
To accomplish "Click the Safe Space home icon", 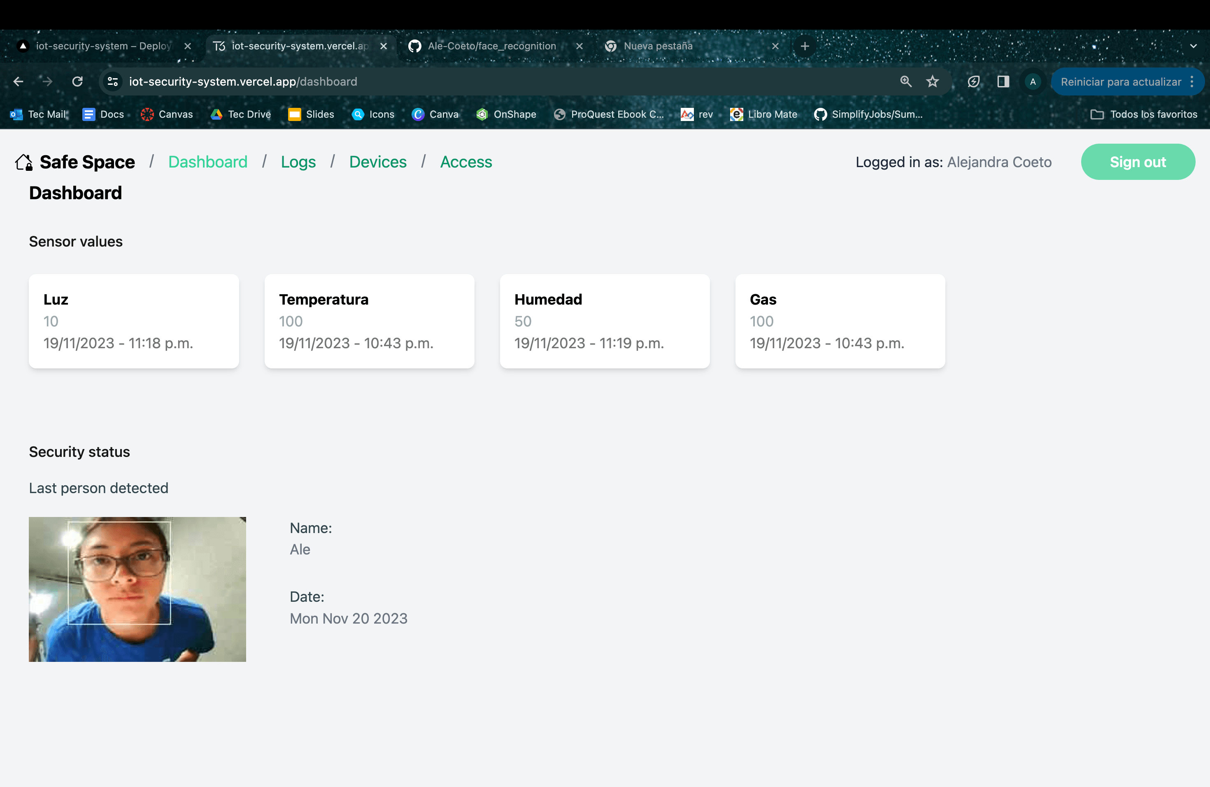I will pos(24,162).
